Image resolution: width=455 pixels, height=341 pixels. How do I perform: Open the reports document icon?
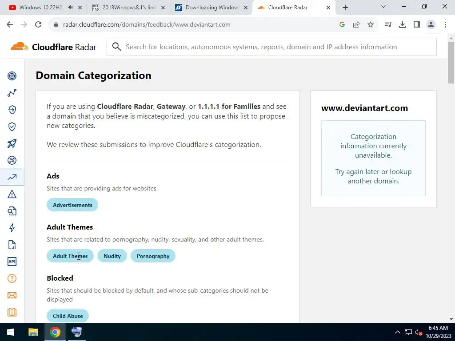point(12,245)
